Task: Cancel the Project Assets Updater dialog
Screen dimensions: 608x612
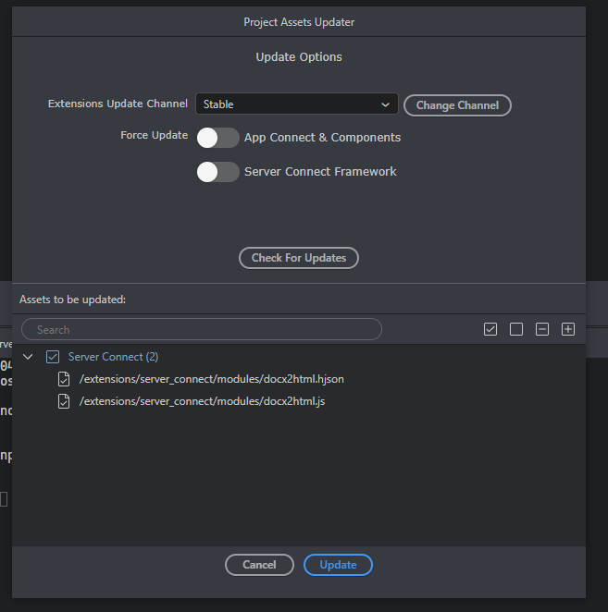Action: point(259,565)
